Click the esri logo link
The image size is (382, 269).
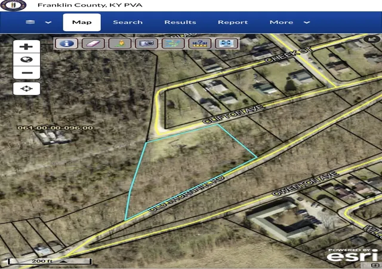(352, 255)
